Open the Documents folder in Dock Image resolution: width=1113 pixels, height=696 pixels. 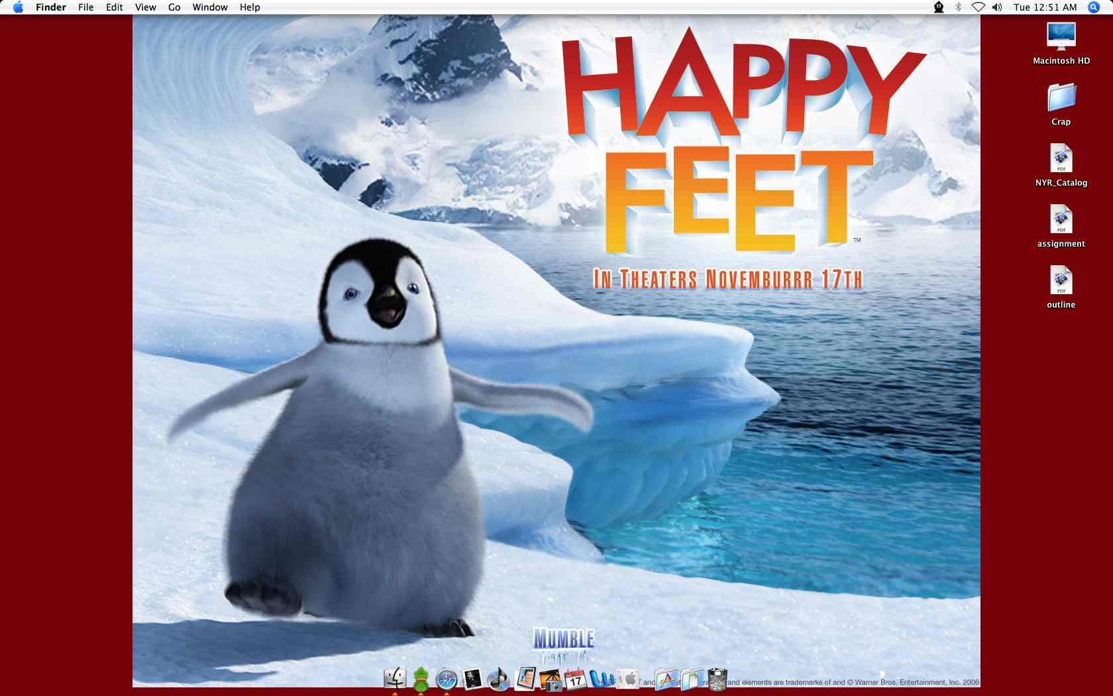[692, 679]
